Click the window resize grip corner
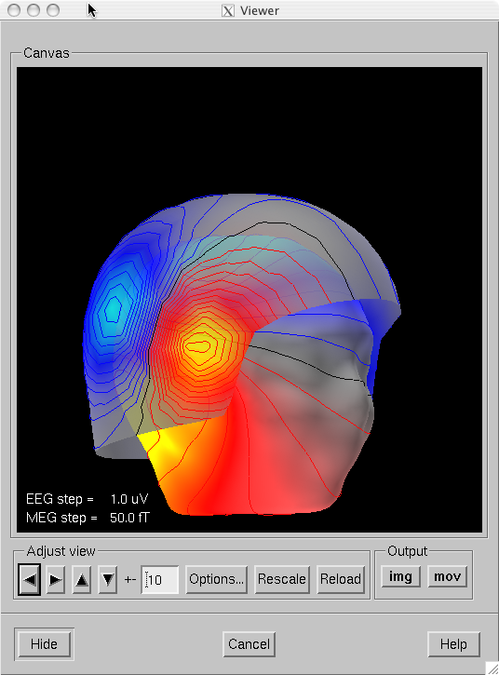This screenshot has width=499, height=675. 492,668
